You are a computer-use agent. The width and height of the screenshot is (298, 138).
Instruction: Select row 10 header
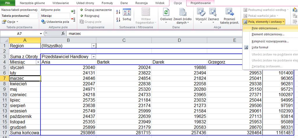click(x=5, y=94)
